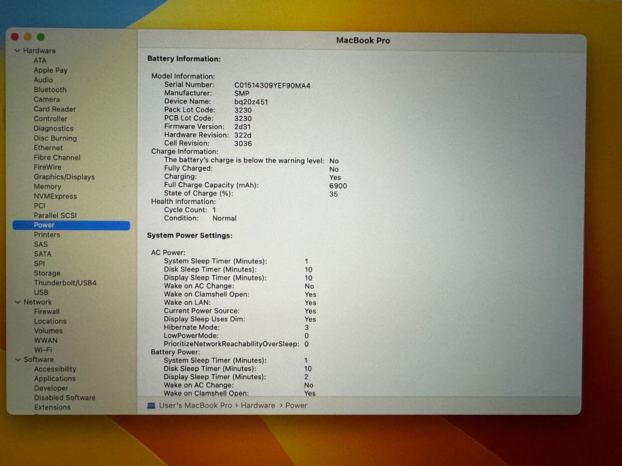Image resolution: width=622 pixels, height=466 pixels.
Task: Click the device name bq20z451
Action: click(251, 102)
